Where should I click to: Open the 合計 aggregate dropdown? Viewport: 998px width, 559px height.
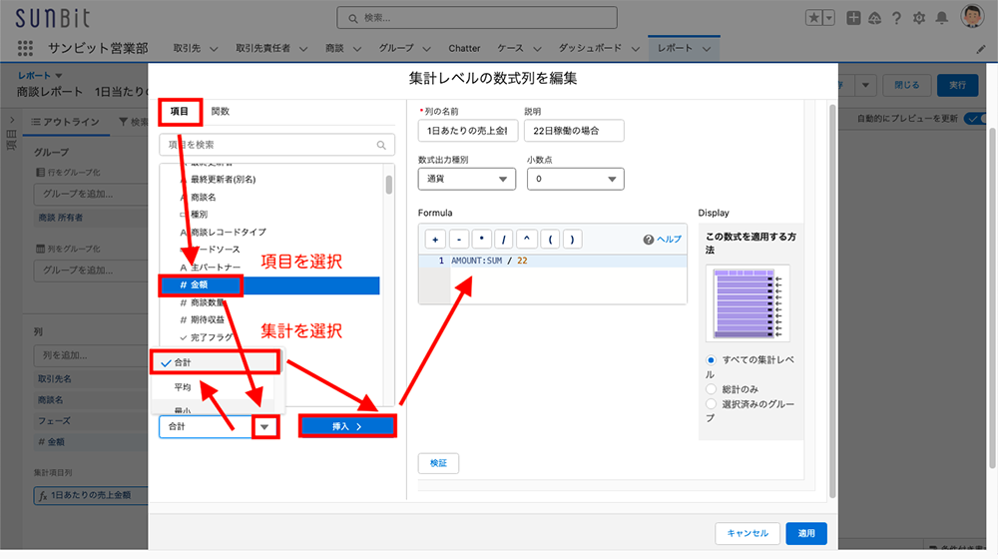[219, 426]
